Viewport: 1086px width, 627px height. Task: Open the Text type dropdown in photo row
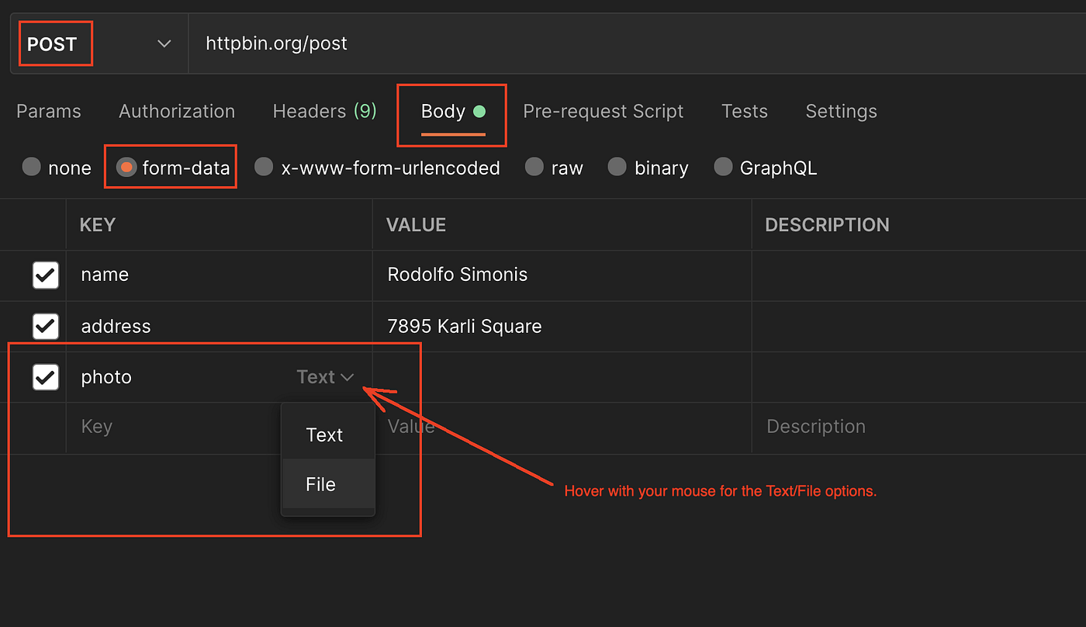tap(325, 377)
